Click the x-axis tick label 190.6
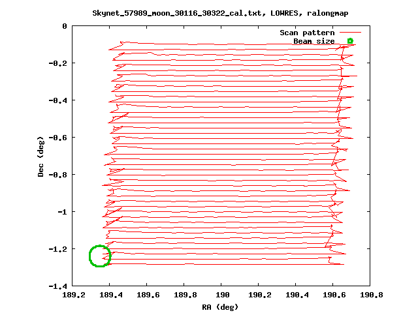Screen dimensions: 418x313 [x=334, y=295]
